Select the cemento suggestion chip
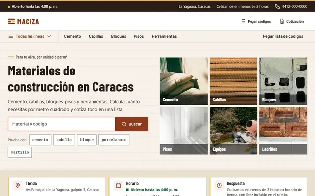315x196 pixels. [x=40, y=140]
